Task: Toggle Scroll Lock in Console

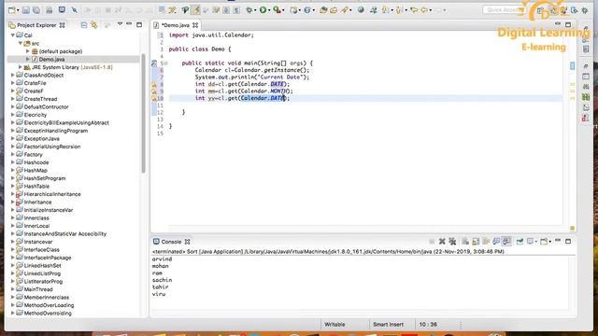Action: click(476, 242)
